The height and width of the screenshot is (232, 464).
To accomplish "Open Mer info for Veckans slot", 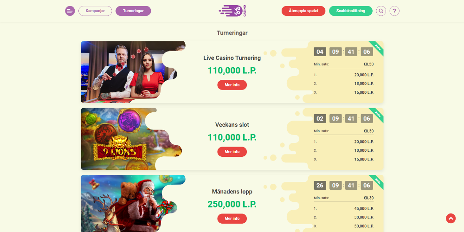I will point(232,152).
